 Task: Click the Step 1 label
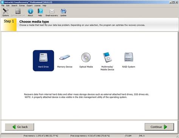(9, 21)
